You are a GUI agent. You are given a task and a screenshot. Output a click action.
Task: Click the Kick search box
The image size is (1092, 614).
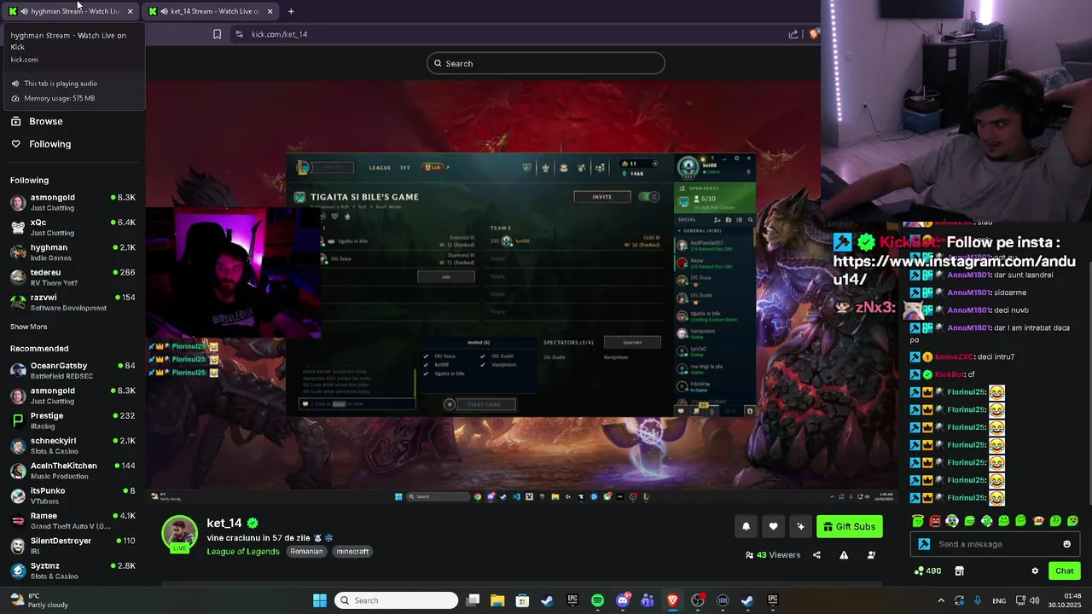pyautogui.click(x=546, y=63)
